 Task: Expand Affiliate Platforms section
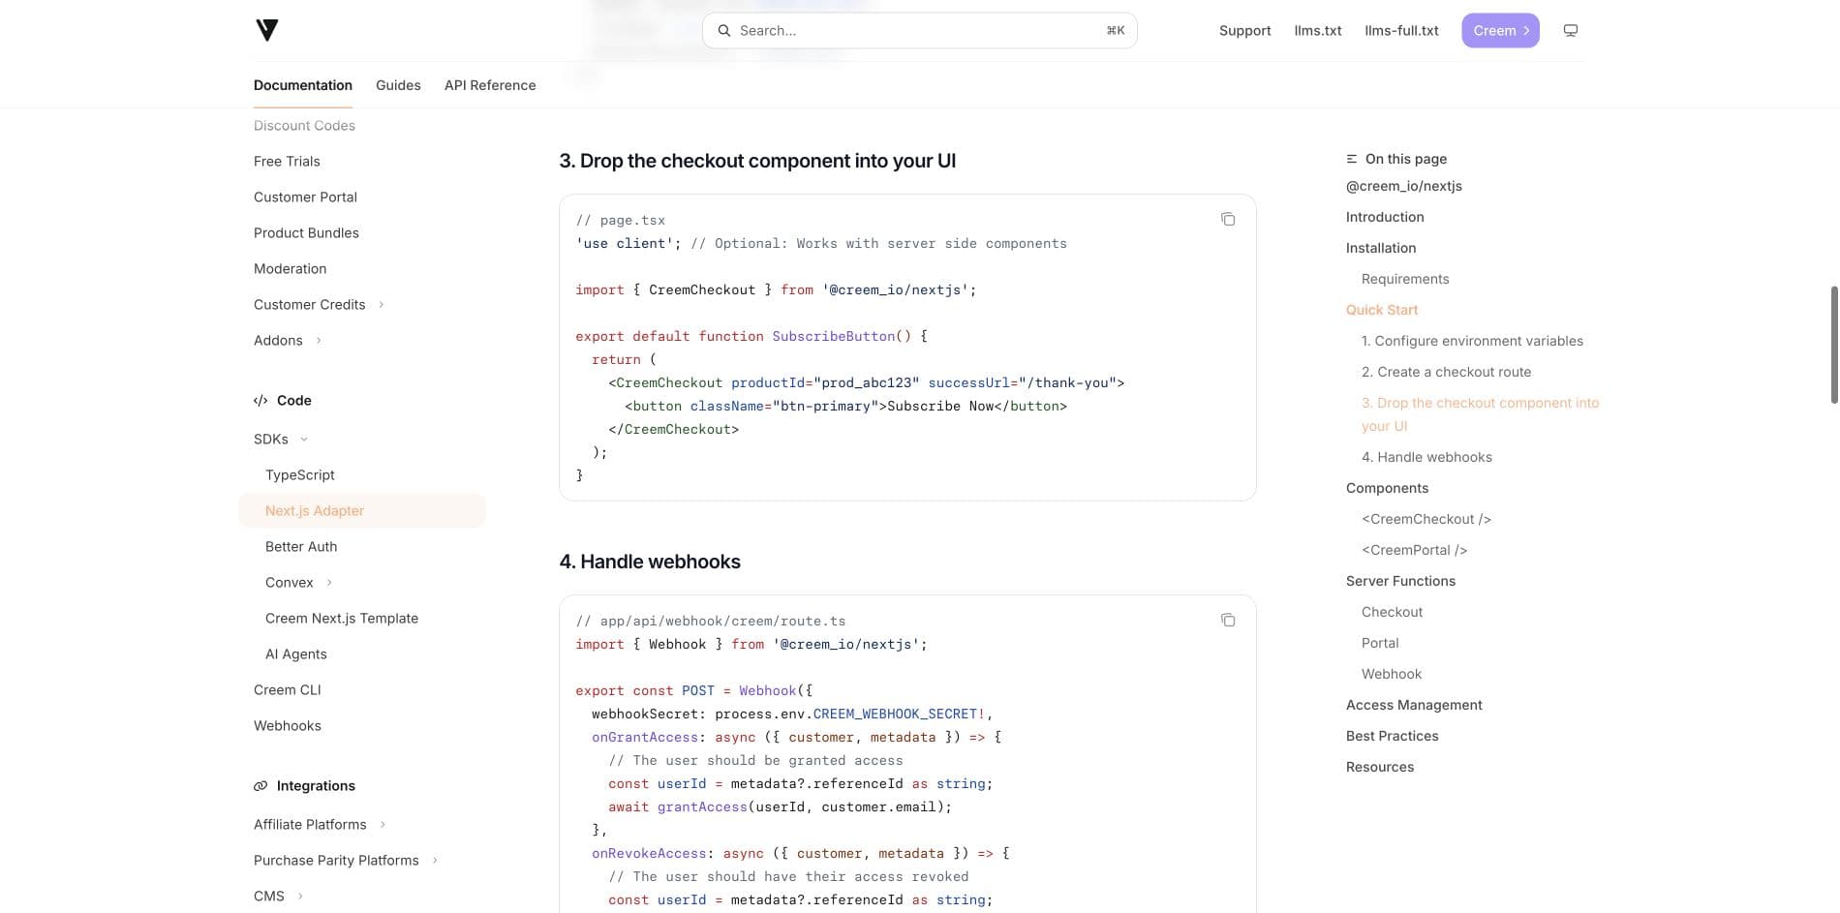point(383,825)
